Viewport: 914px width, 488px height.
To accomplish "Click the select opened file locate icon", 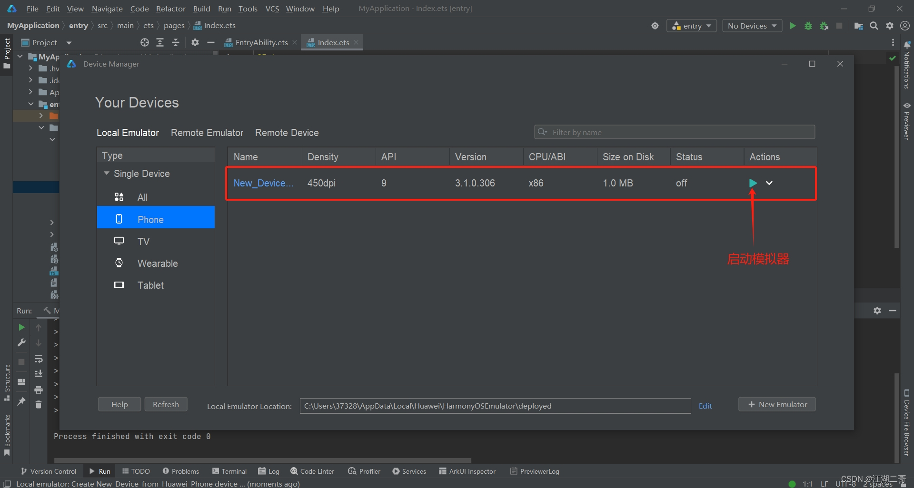I will pos(145,42).
